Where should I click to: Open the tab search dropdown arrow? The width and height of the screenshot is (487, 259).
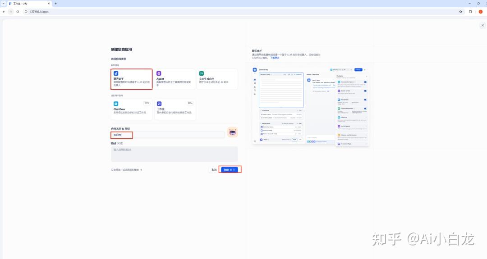(x=4, y=3)
